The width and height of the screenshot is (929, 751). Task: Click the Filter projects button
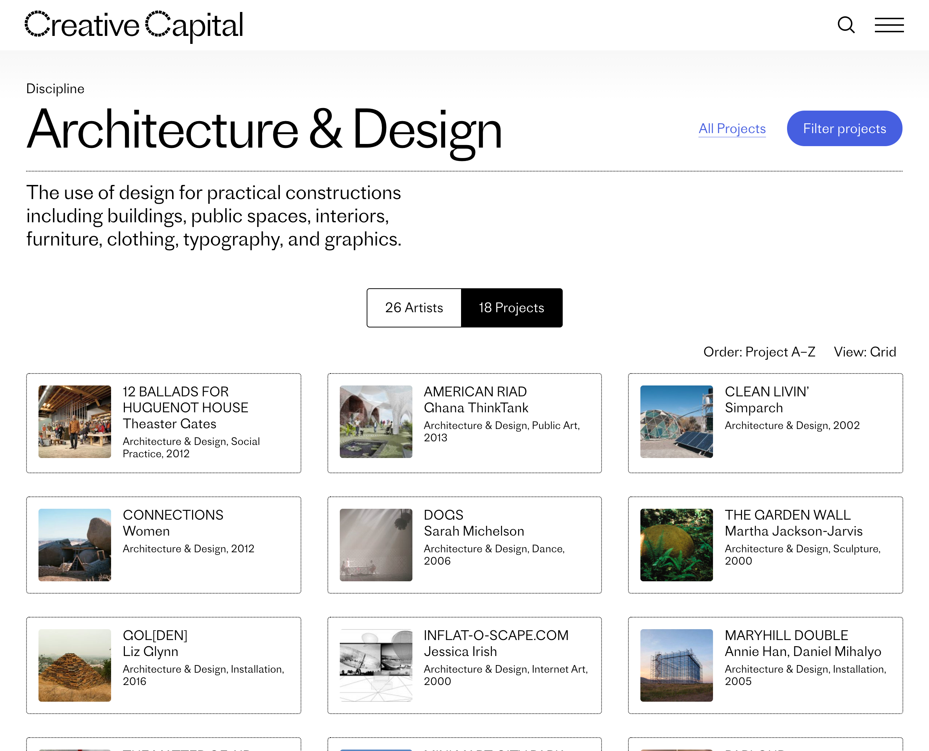pos(844,128)
